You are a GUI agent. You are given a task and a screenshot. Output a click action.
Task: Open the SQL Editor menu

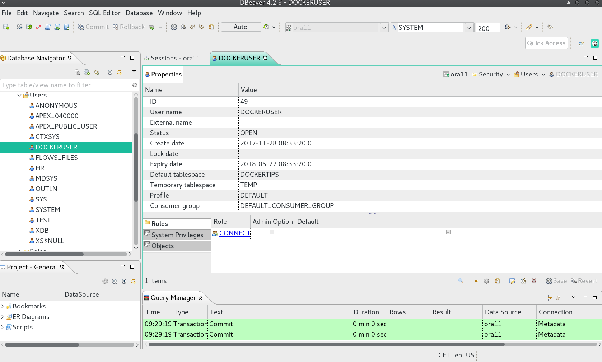(x=104, y=13)
